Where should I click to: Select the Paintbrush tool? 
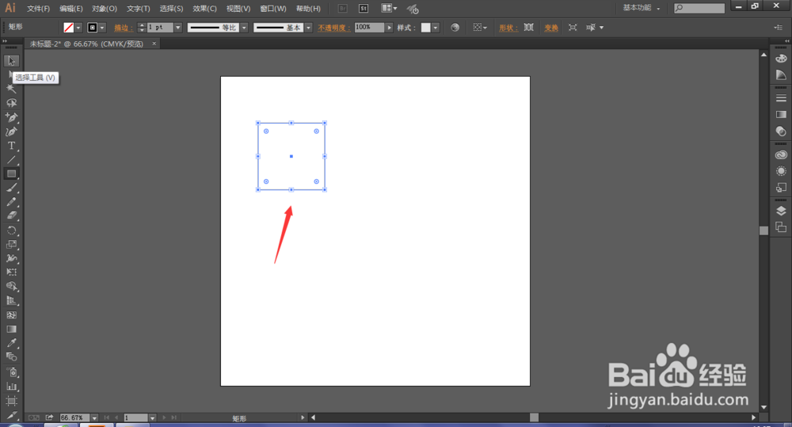pos(11,188)
